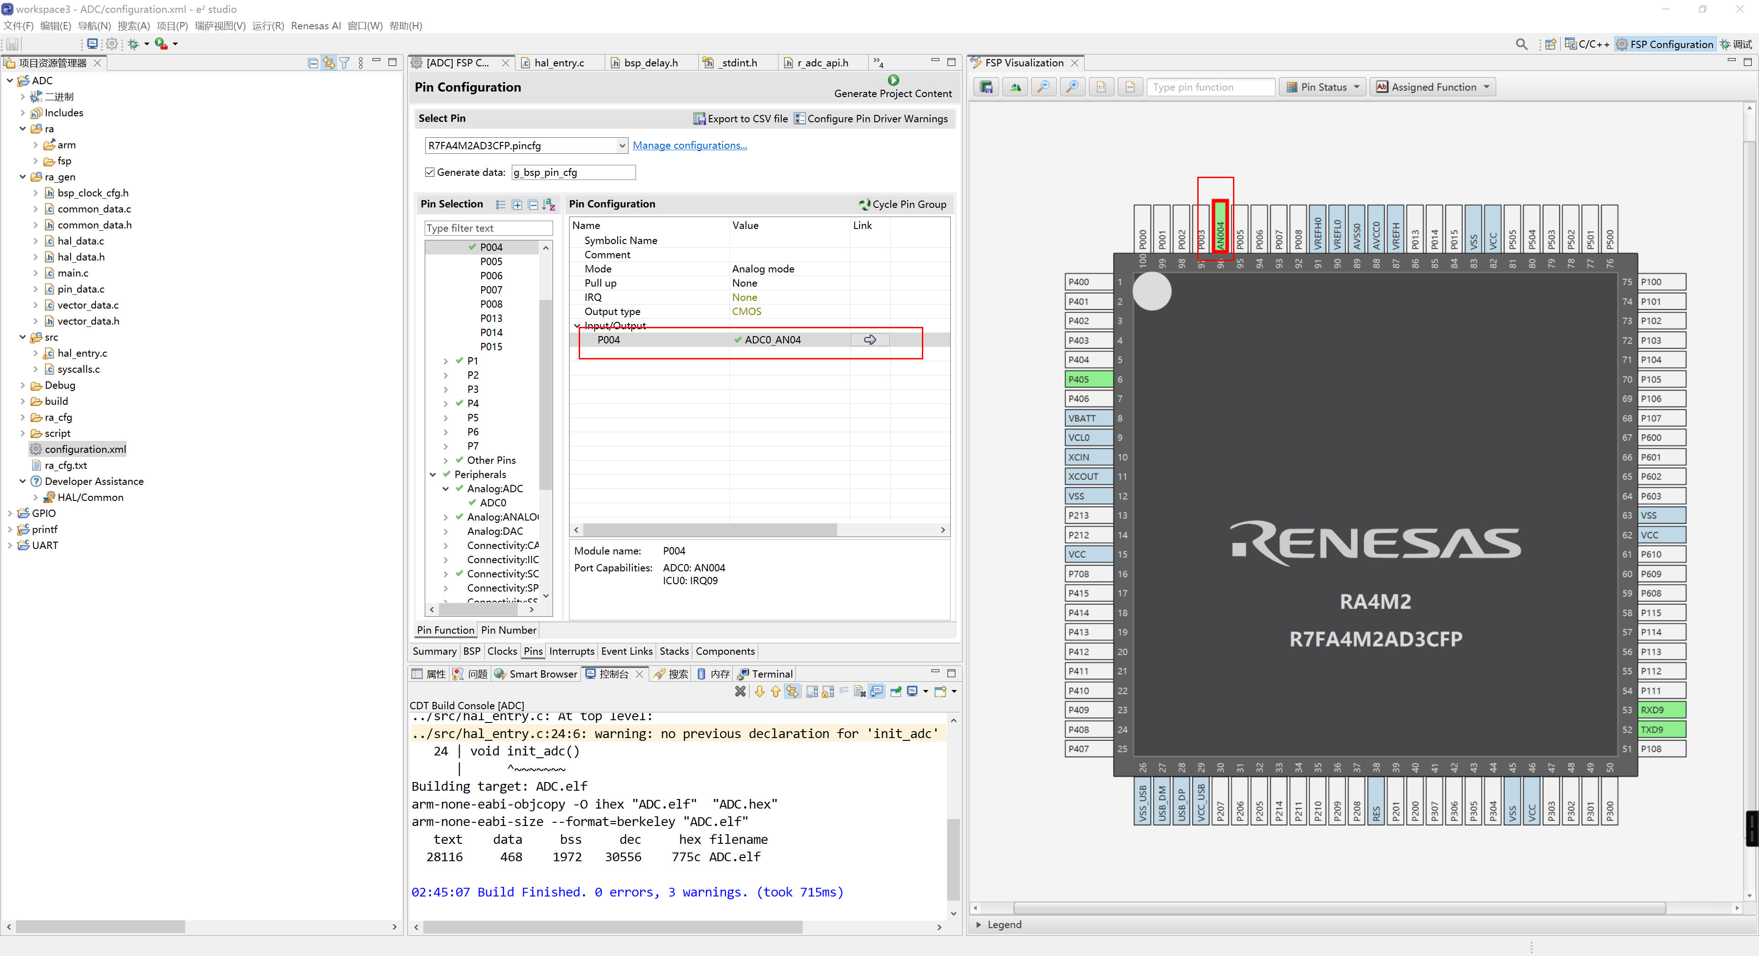Screen dimensions: 1759x956
Task: Click the project explorer filter funnel icon
Action: (345, 63)
